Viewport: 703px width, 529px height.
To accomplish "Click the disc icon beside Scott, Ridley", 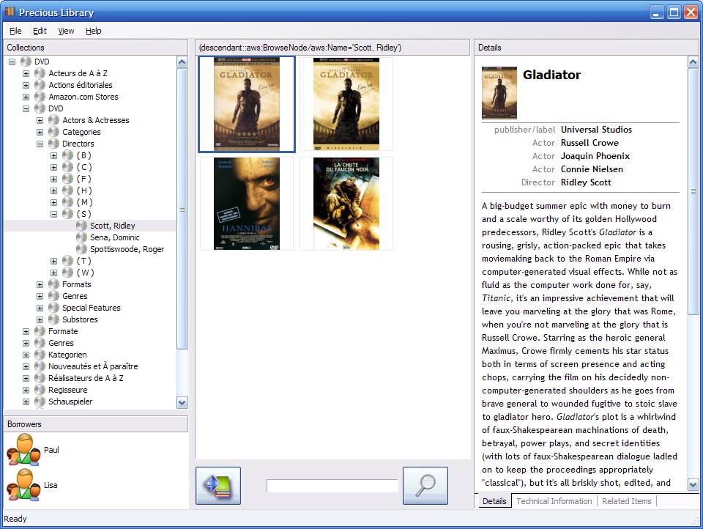I will [x=81, y=225].
